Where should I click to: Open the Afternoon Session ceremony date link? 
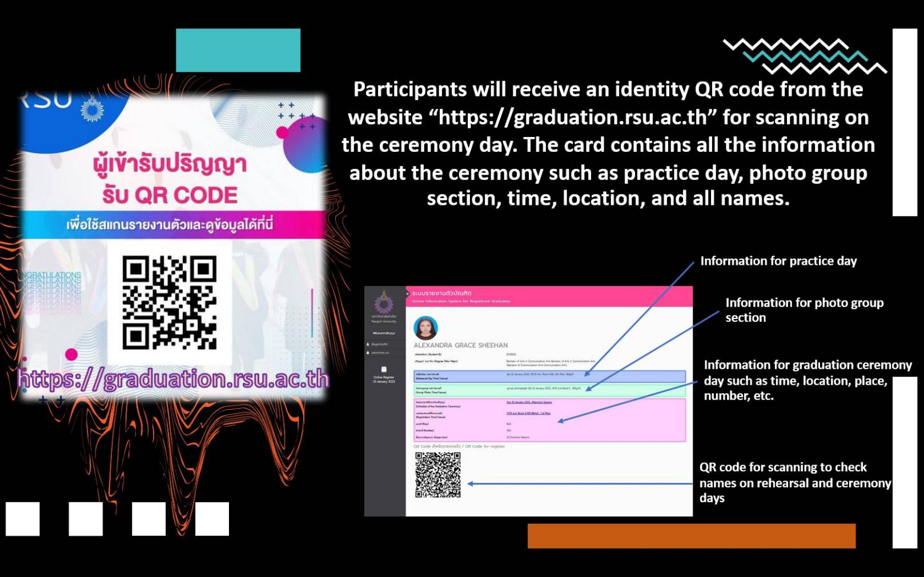(x=529, y=402)
